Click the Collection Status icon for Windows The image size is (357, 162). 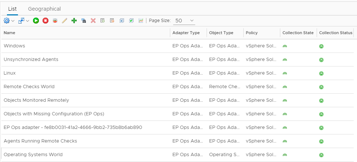tap(321, 46)
